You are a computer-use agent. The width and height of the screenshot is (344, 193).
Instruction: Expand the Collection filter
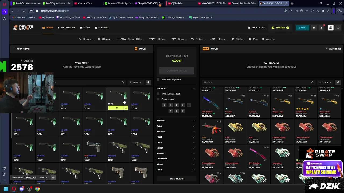point(176,159)
